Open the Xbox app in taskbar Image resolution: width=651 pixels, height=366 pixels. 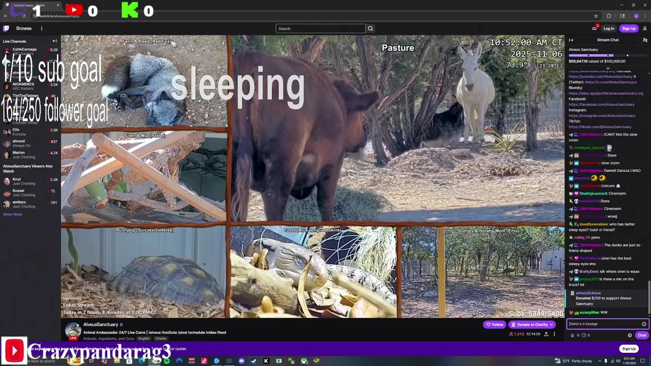click(x=304, y=361)
